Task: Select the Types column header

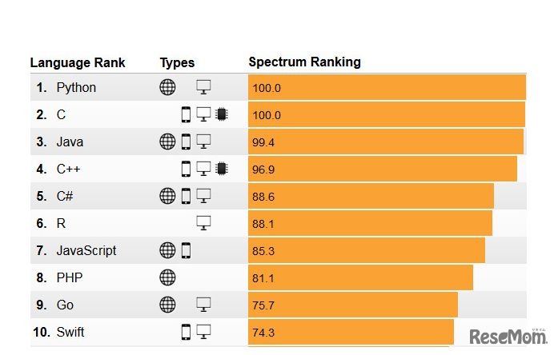Action: point(177,63)
